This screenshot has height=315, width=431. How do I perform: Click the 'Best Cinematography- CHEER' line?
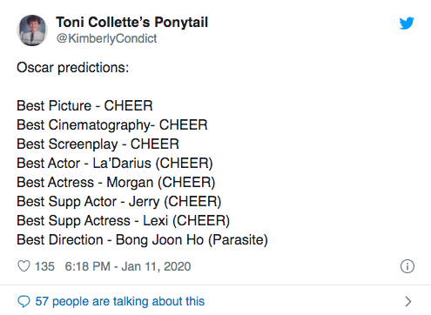112,125
